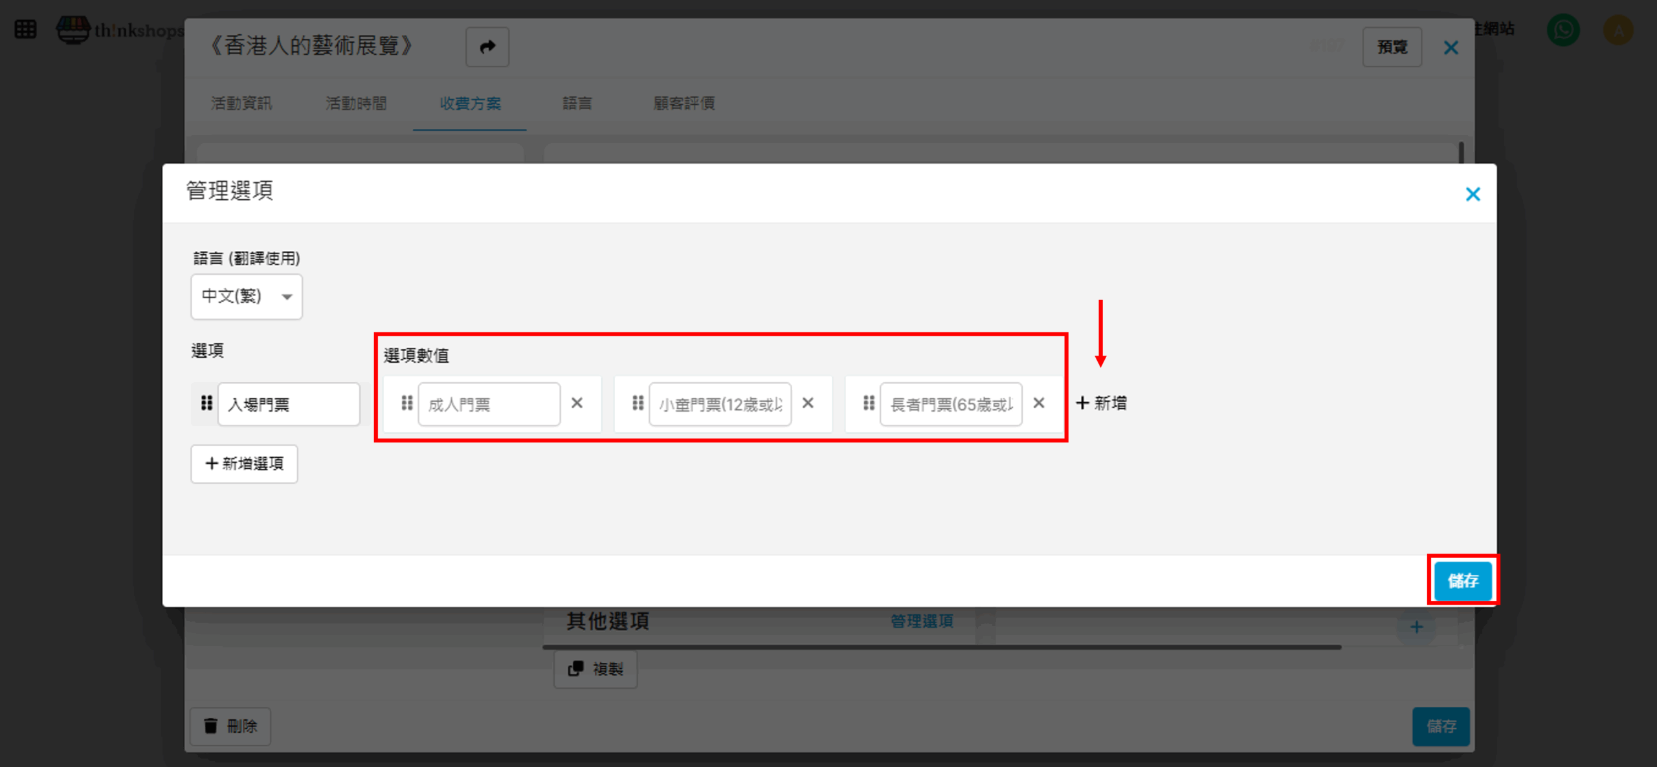Image resolution: width=1657 pixels, height=767 pixels.
Task: Remove the 長者門票 option value
Action: [1039, 403]
